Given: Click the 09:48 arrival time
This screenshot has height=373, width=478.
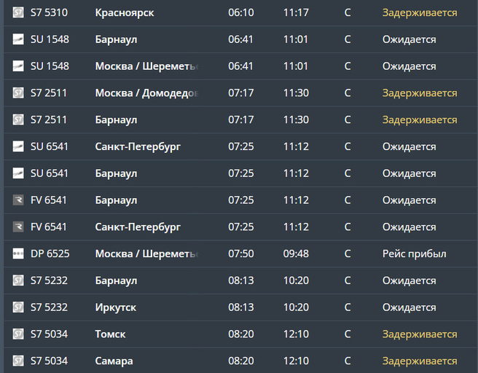Looking at the screenshot, I should pyautogui.click(x=296, y=254).
